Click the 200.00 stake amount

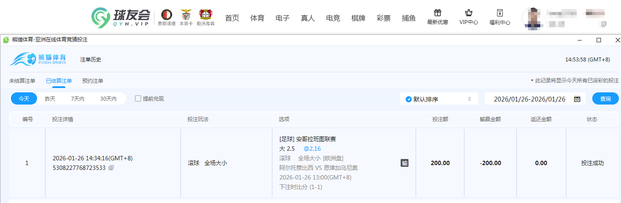[440, 163]
